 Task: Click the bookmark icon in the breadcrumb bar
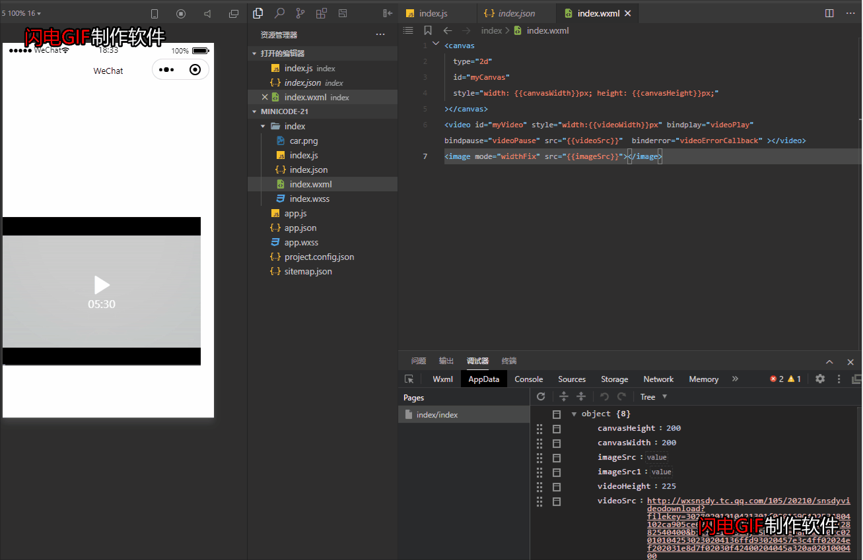(x=428, y=30)
